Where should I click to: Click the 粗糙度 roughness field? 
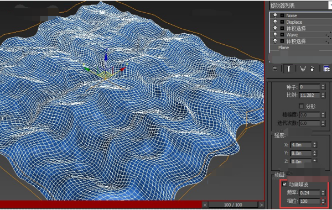point(309,115)
